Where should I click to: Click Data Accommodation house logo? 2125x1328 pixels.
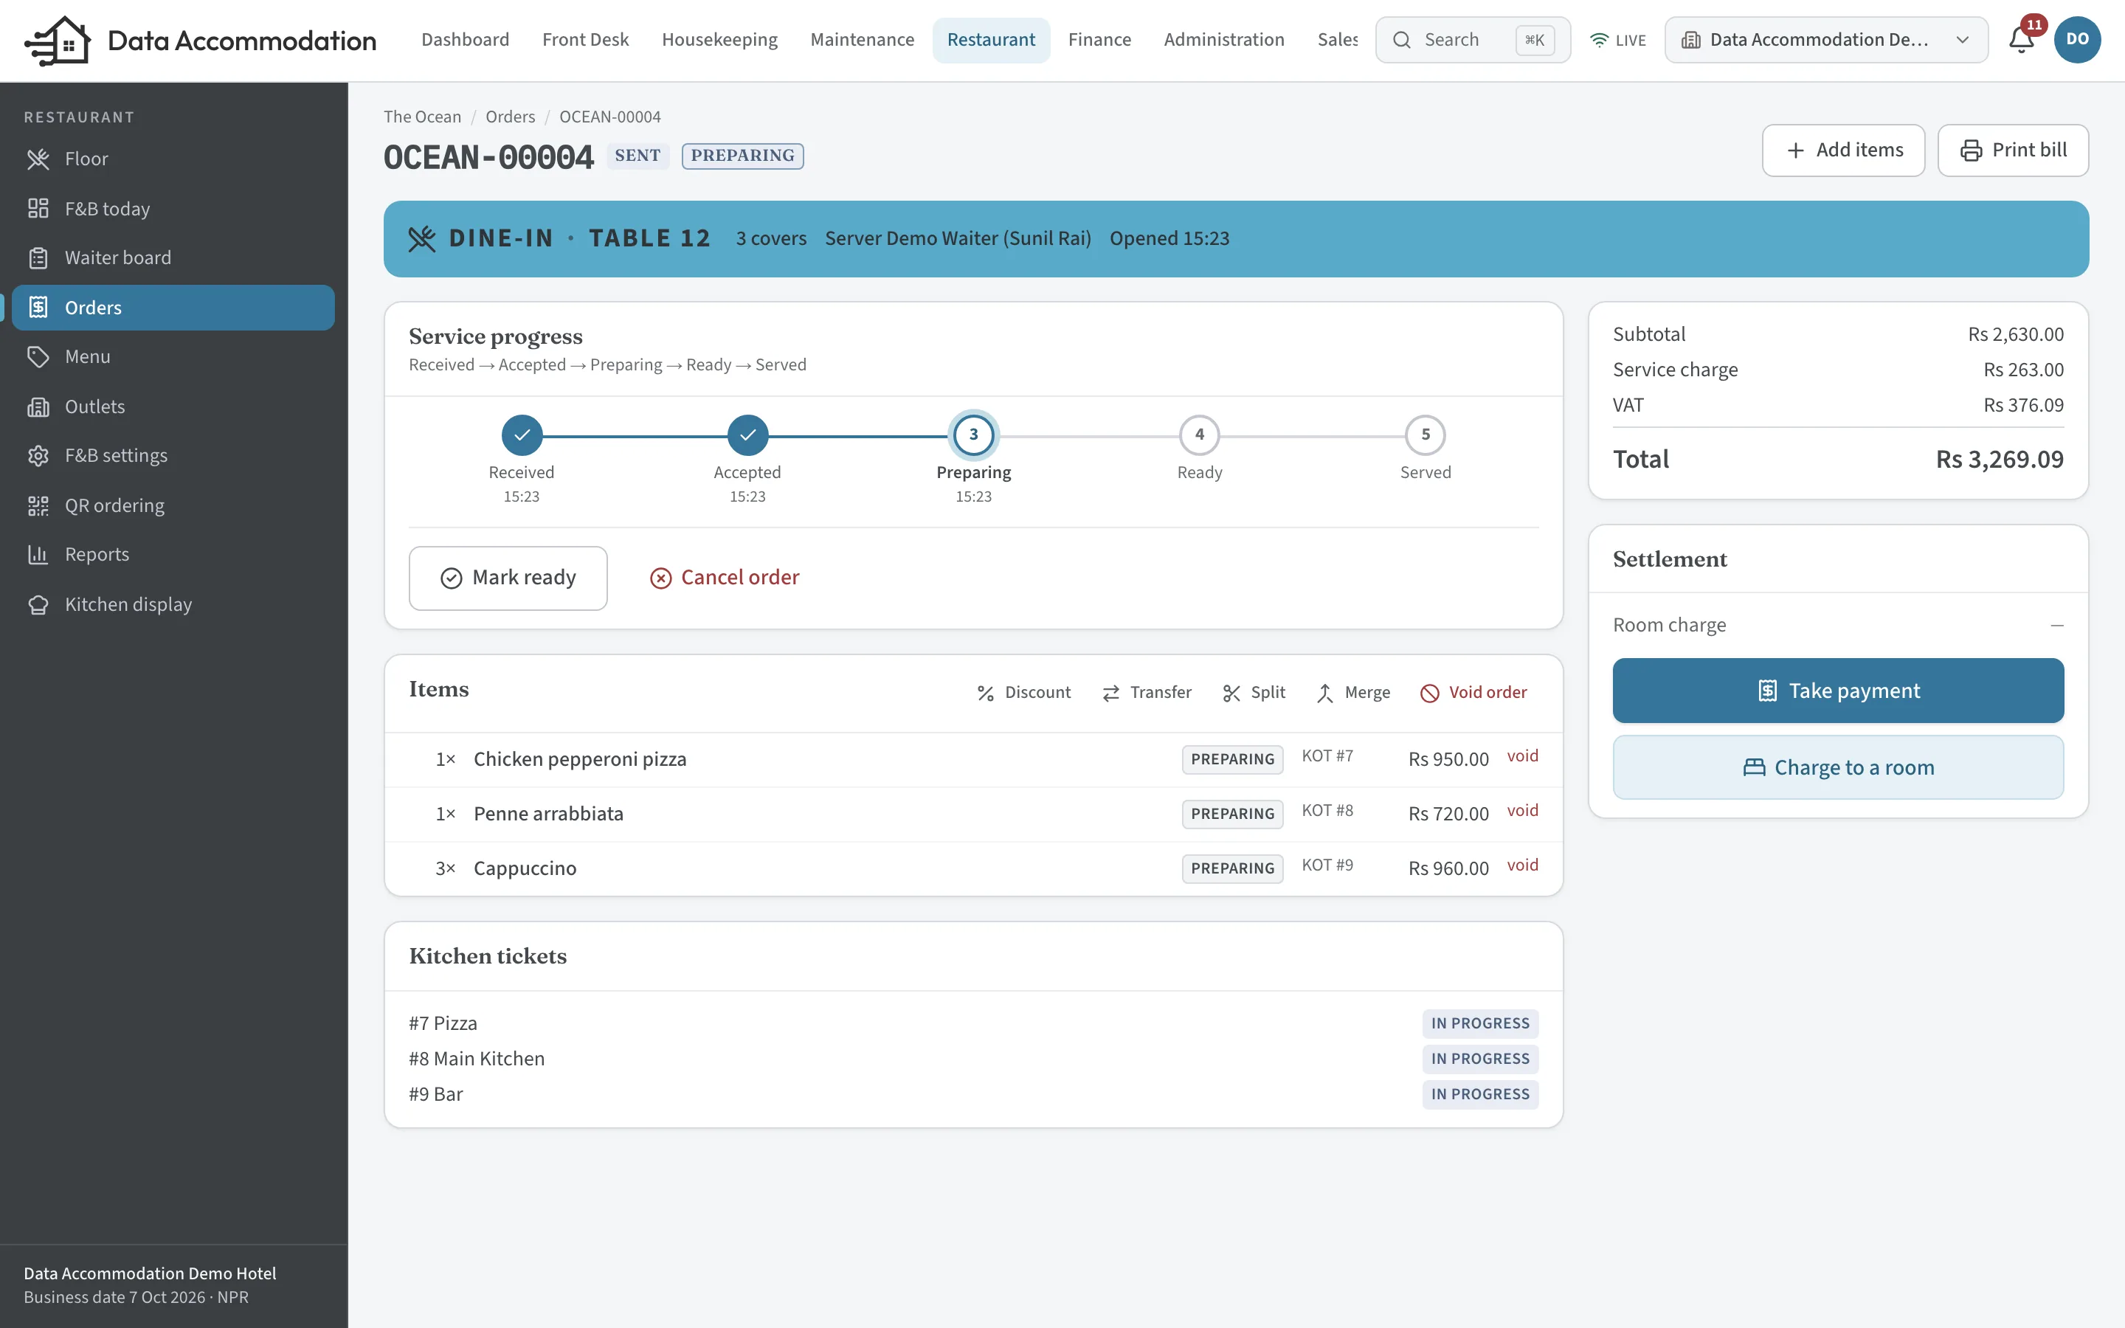58,41
